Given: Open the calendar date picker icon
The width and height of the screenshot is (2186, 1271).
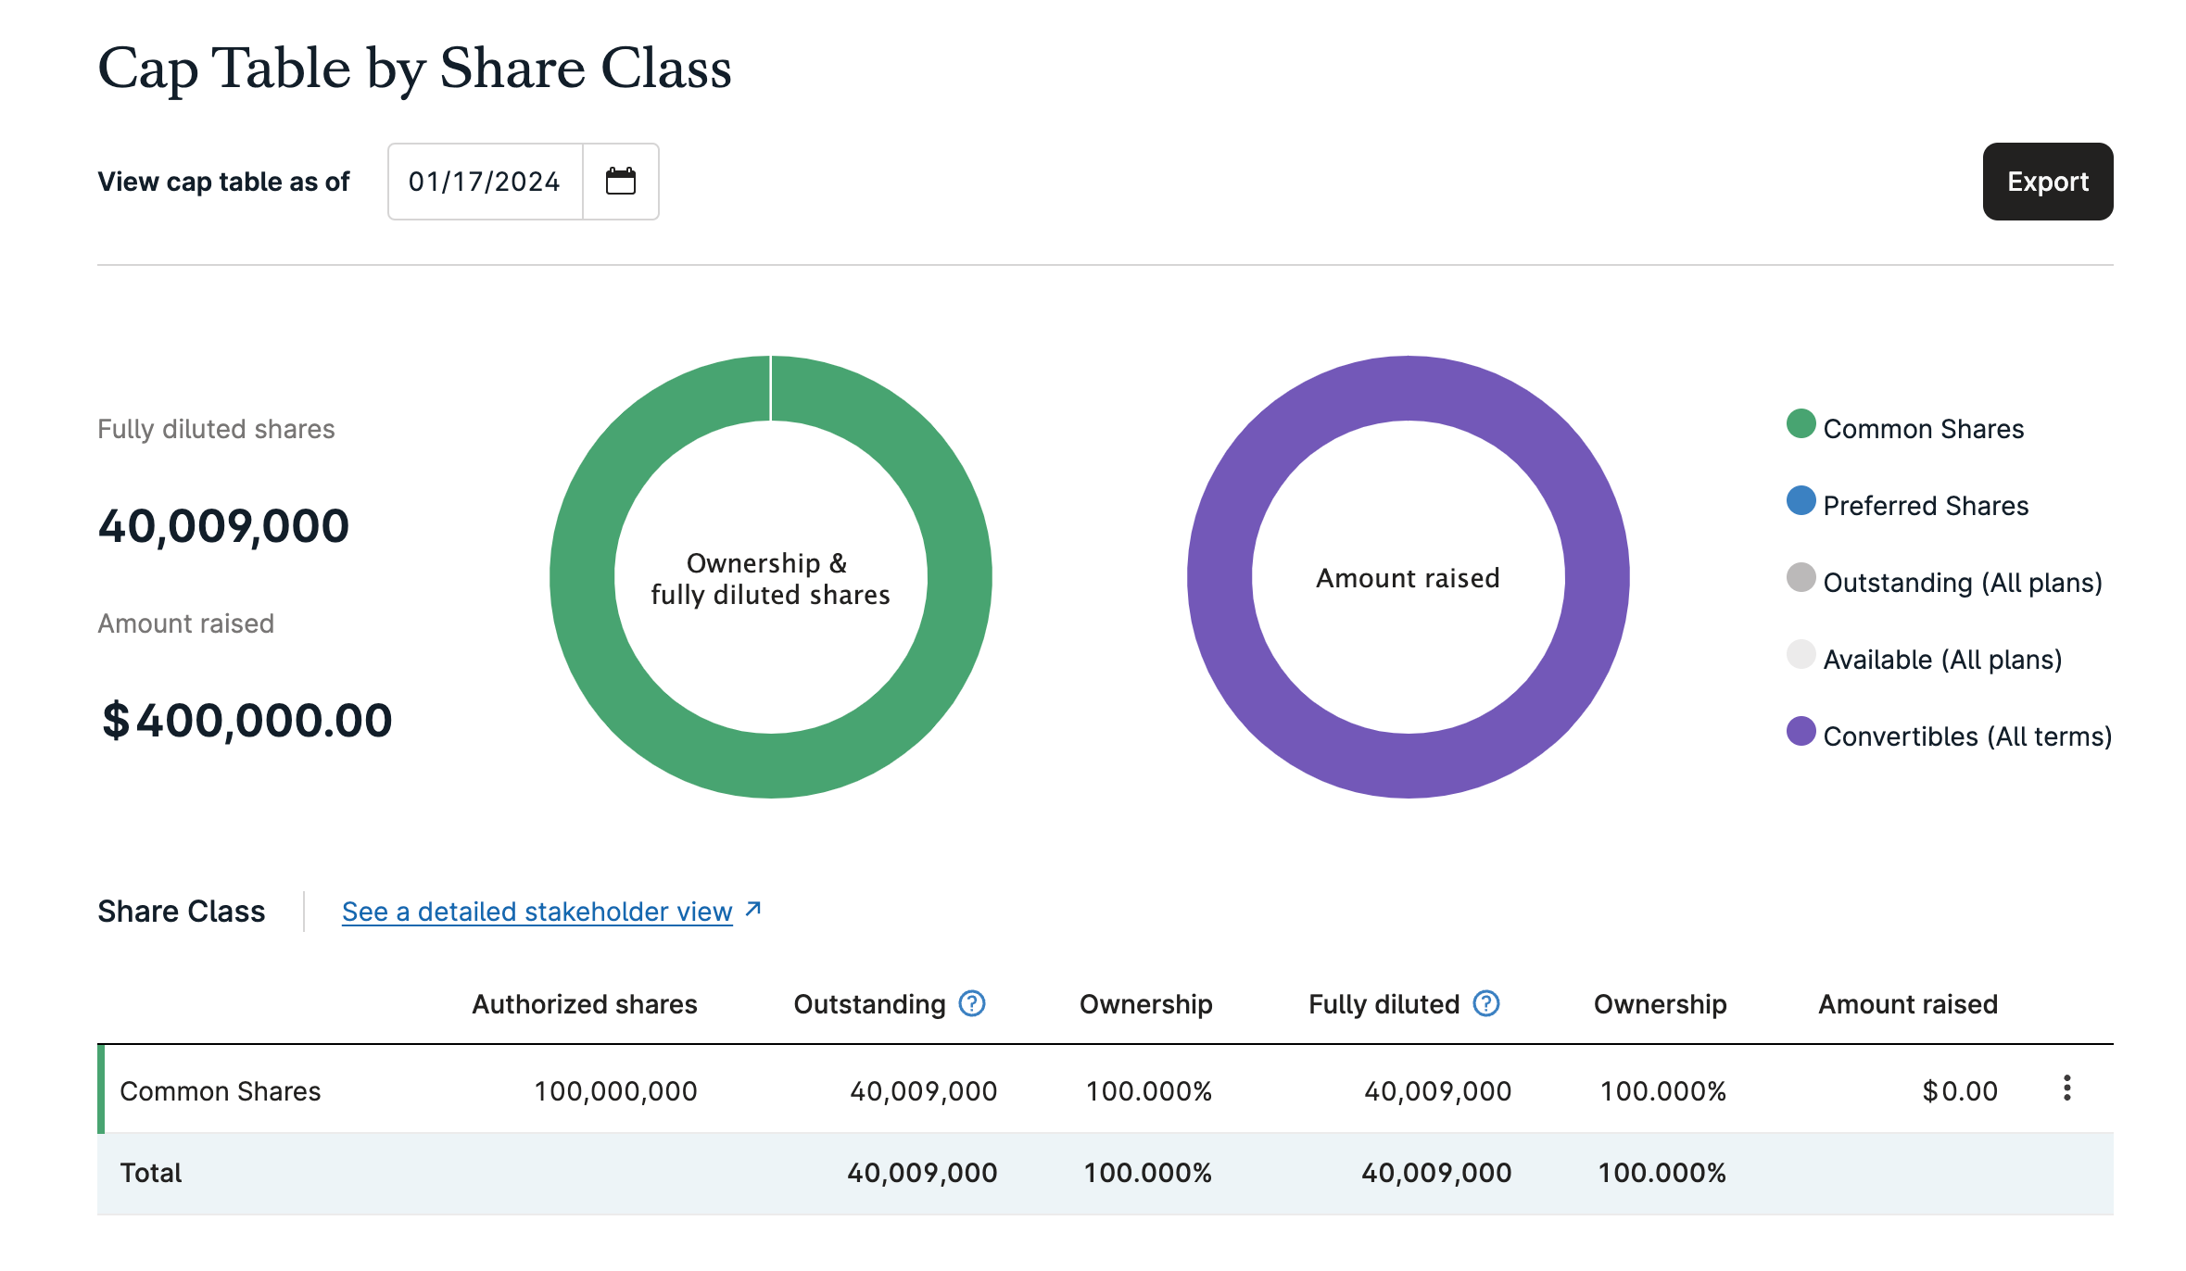Looking at the screenshot, I should point(620,182).
